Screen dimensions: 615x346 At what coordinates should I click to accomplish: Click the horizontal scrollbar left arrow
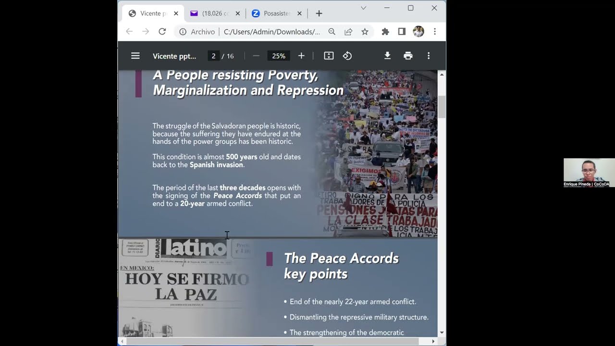click(123, 341)
